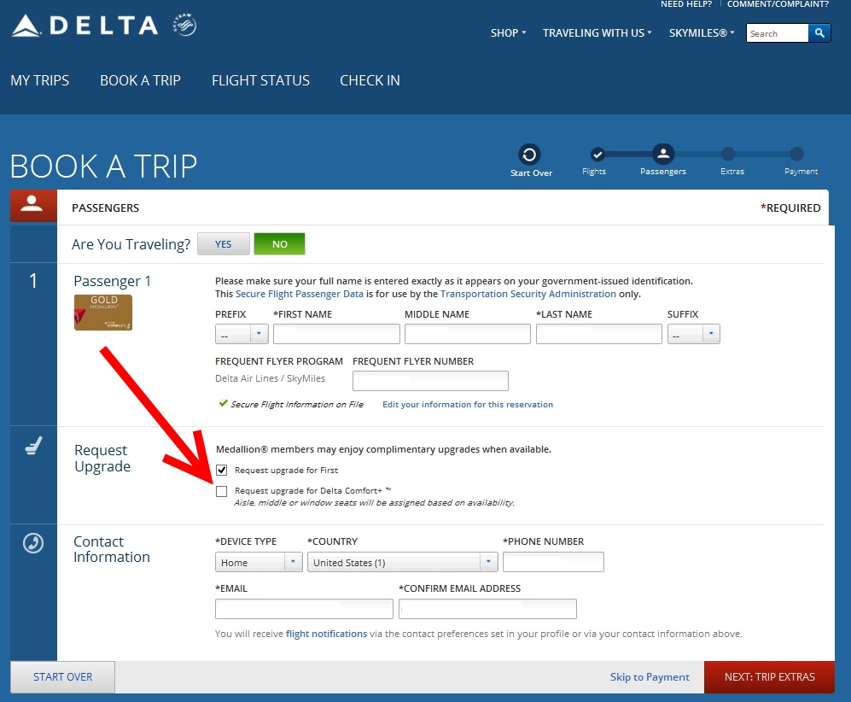
Task: Click the search magnifier icon
Action: point(819,33)
